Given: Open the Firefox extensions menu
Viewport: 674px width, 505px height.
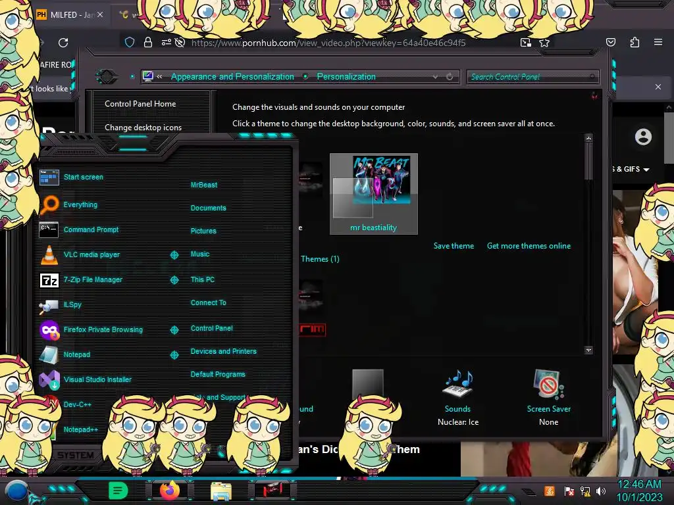Looking at the screenshot, I should (x=635, y=42).
